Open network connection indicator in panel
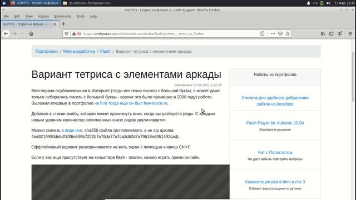The image size is (356, 200). (x=315, y=3)
